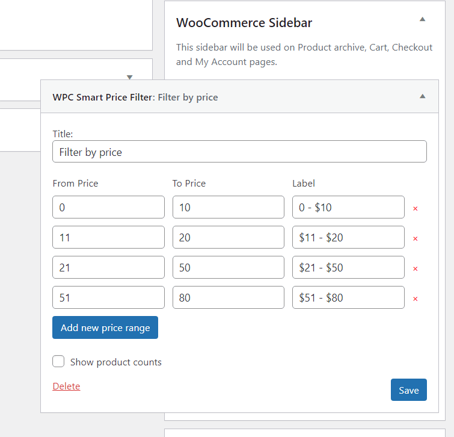The image size is (454, 437).
Task: Remove the 0 - $10 price range row
Action: (x=415, y=209)
